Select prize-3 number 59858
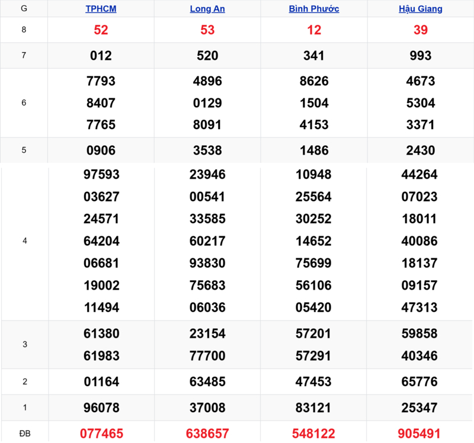 [419, 334]
